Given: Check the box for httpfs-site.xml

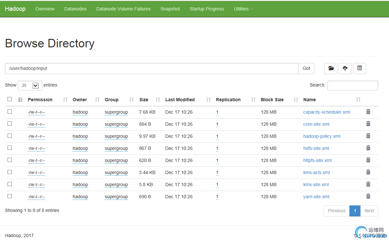Looking at the screenshot, I should click(10, 160).
